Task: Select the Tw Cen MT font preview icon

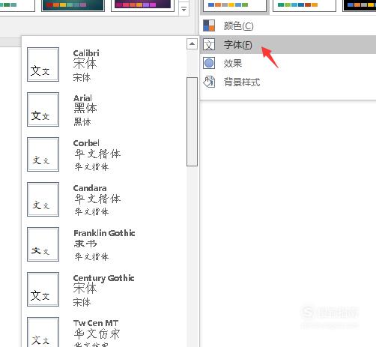Action: 43,332
